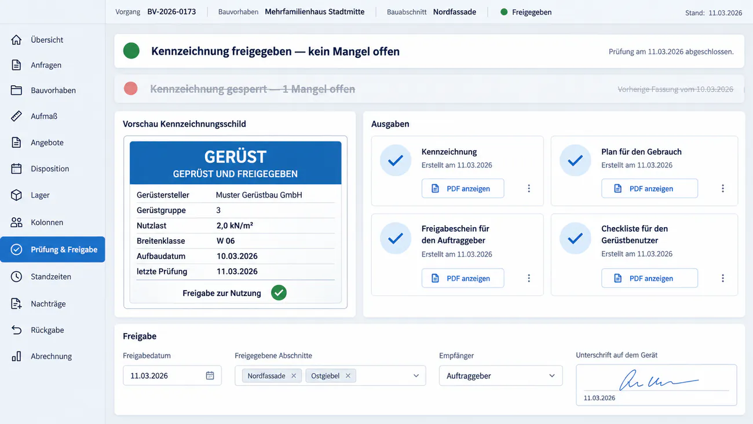Click the Lager box icon

[x=16, y=195]
